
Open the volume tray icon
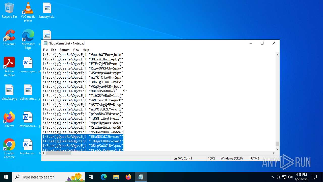point(290,177)
